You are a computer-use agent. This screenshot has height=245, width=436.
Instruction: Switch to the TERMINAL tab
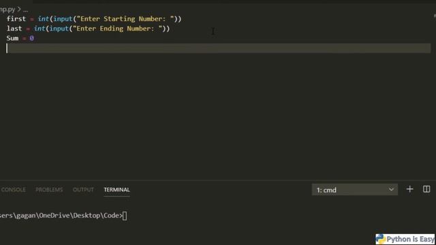(116, 190)
